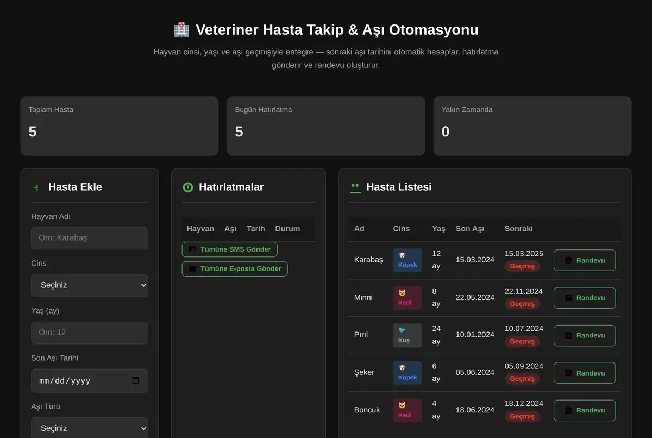The width and height of the screenshot is (652, 438).
Task: Click the Aşı column header in Hatırlatmalar
Action: click(x=230, y=229)
